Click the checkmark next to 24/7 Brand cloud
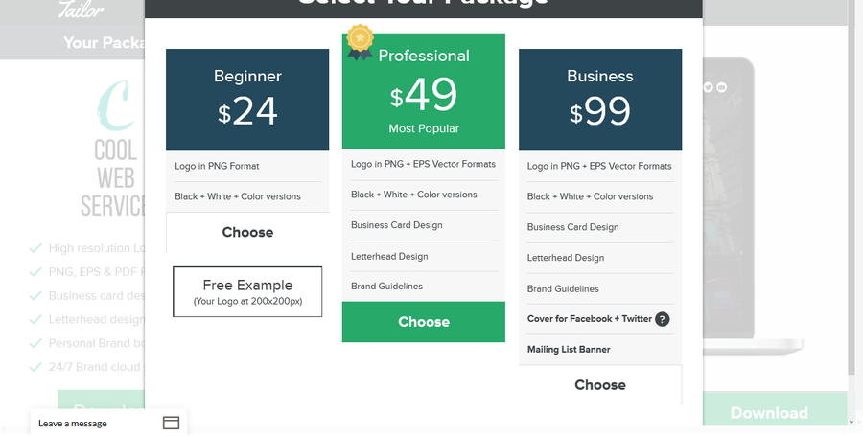This screenshot has height=436, width=863. point(35,367)
